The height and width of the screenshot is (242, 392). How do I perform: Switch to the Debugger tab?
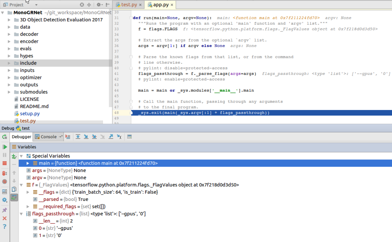[x=22, y=137]
